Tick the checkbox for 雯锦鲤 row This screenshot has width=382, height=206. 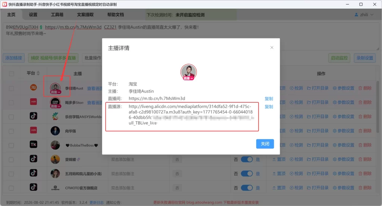coord(12,159)
